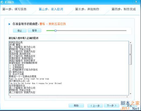
Task: Click lyric line 给你幸福到永远
Action: point(17,85)
